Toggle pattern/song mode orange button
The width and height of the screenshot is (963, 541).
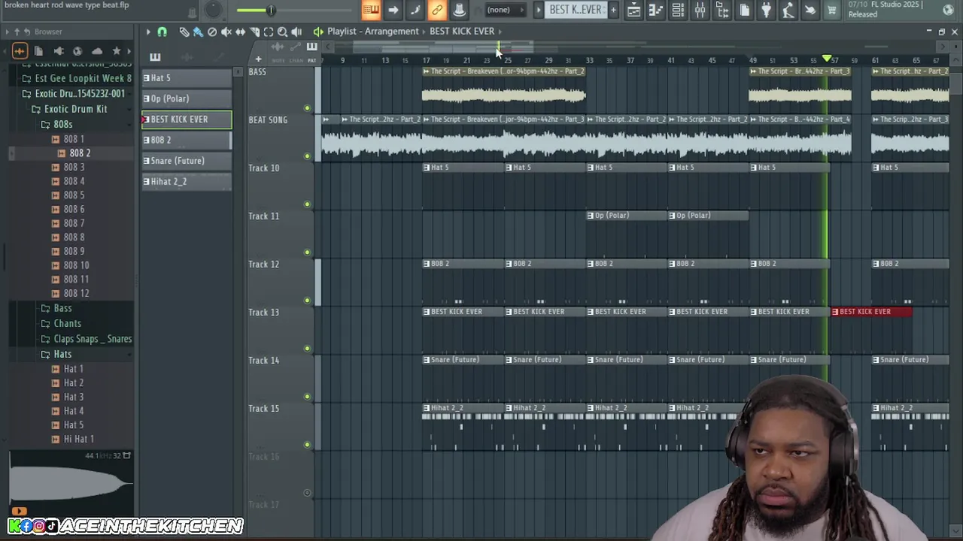click(371, 10)
